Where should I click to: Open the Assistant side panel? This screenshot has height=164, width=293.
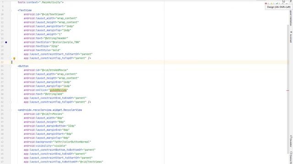291,37
